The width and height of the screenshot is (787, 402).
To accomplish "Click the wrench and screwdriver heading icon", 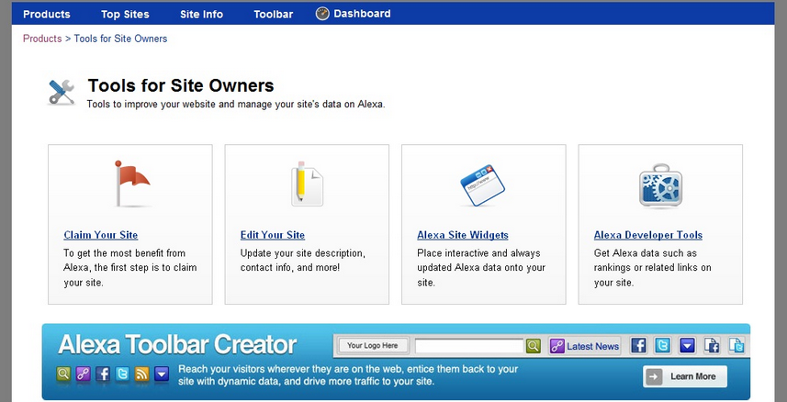I will point(62,93).
